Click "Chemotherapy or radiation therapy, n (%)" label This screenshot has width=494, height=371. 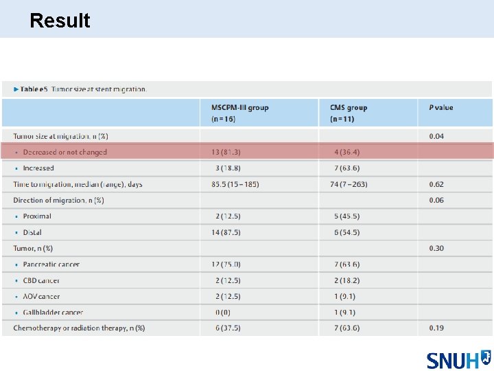pos(79,328)
